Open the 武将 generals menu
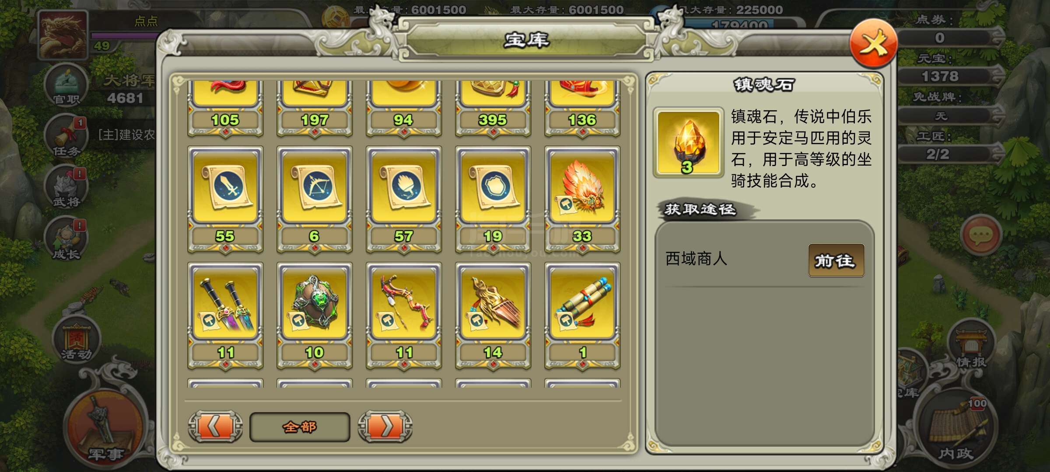The image size is (1050, 472). (x=66, y=188)
